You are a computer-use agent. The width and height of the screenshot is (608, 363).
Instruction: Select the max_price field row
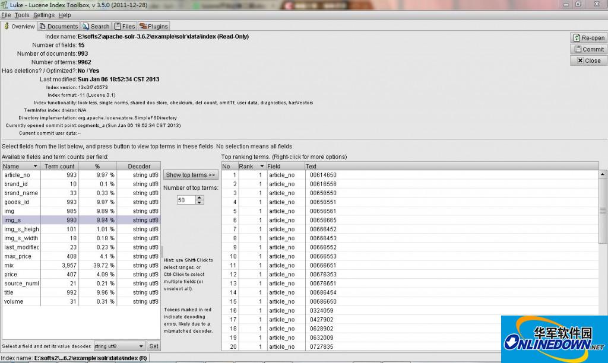[x=81, y=256]
